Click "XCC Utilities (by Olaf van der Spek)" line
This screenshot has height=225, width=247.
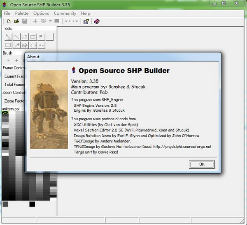point(106,124)
